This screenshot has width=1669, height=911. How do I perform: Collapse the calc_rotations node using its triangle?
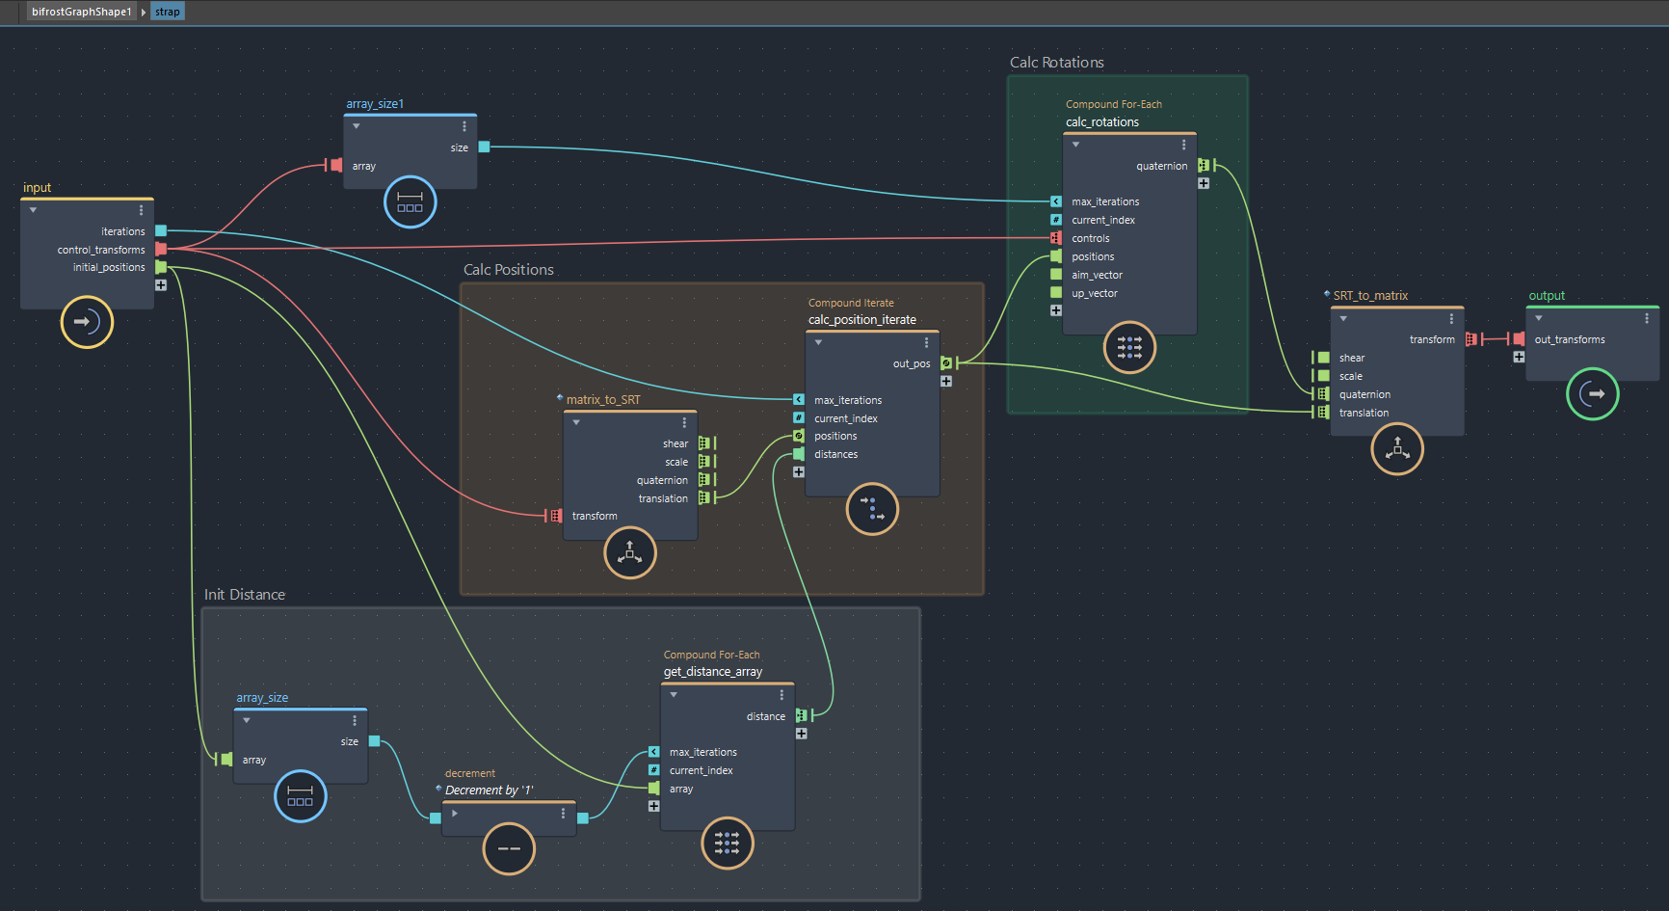1075,145
